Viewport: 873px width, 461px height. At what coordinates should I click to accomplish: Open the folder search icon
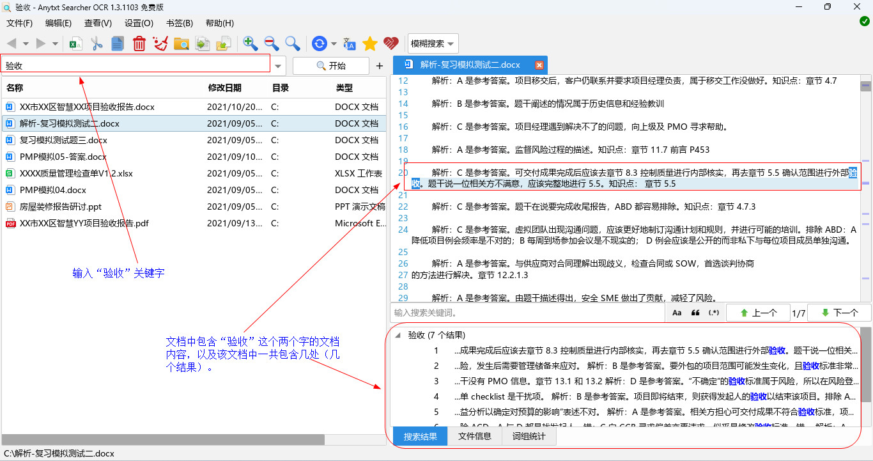182,43
